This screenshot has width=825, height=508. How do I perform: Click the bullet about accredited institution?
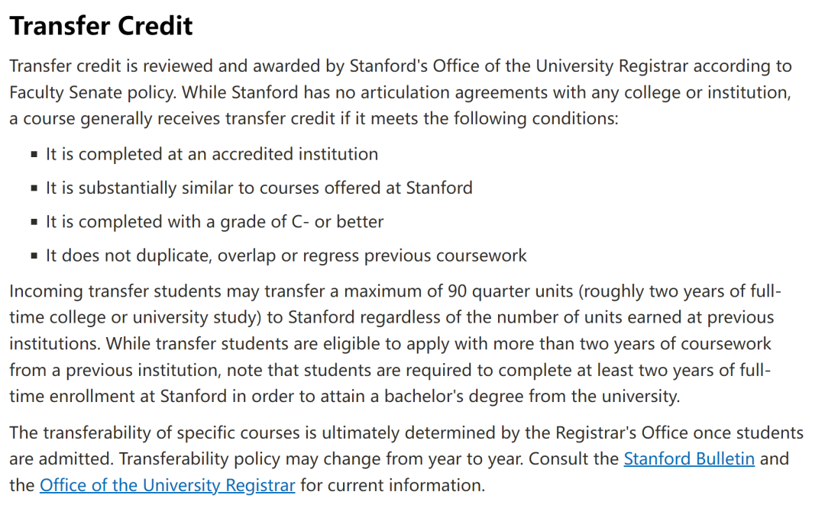tap(212, 154)
